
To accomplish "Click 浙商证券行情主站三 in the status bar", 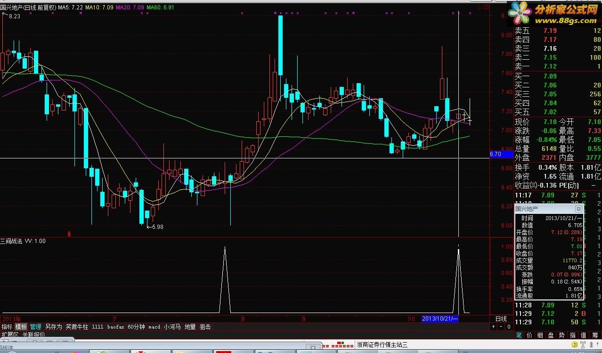I will click(x=382, y=345).
